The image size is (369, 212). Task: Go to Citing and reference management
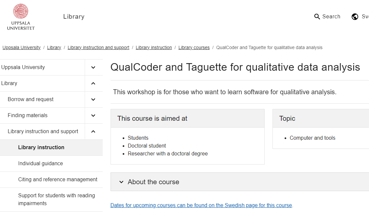click(x=58, y=180)
